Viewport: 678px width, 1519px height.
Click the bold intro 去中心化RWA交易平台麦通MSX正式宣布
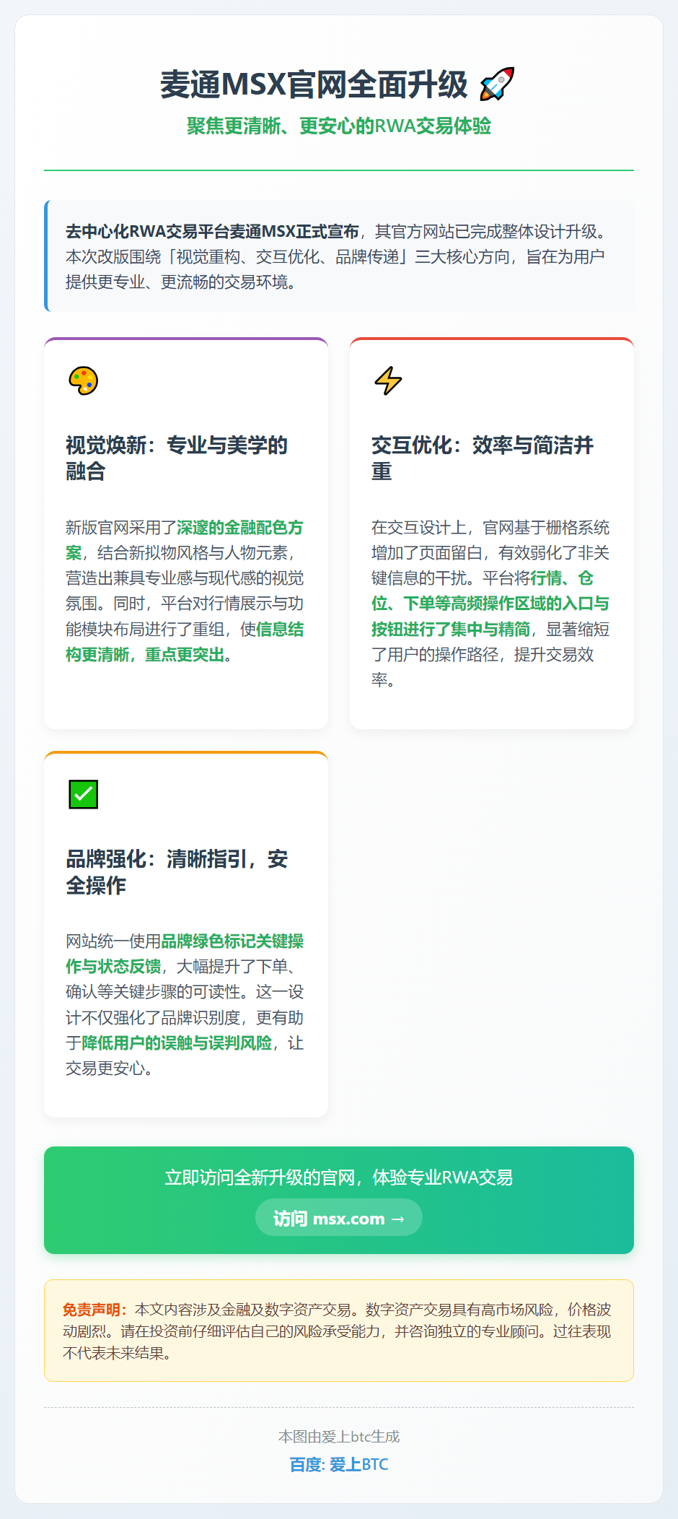[212, 231]
